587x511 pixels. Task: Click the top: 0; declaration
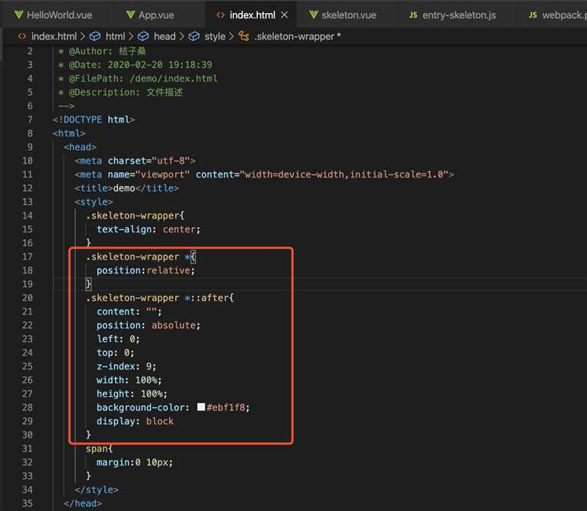coord(116,353)
